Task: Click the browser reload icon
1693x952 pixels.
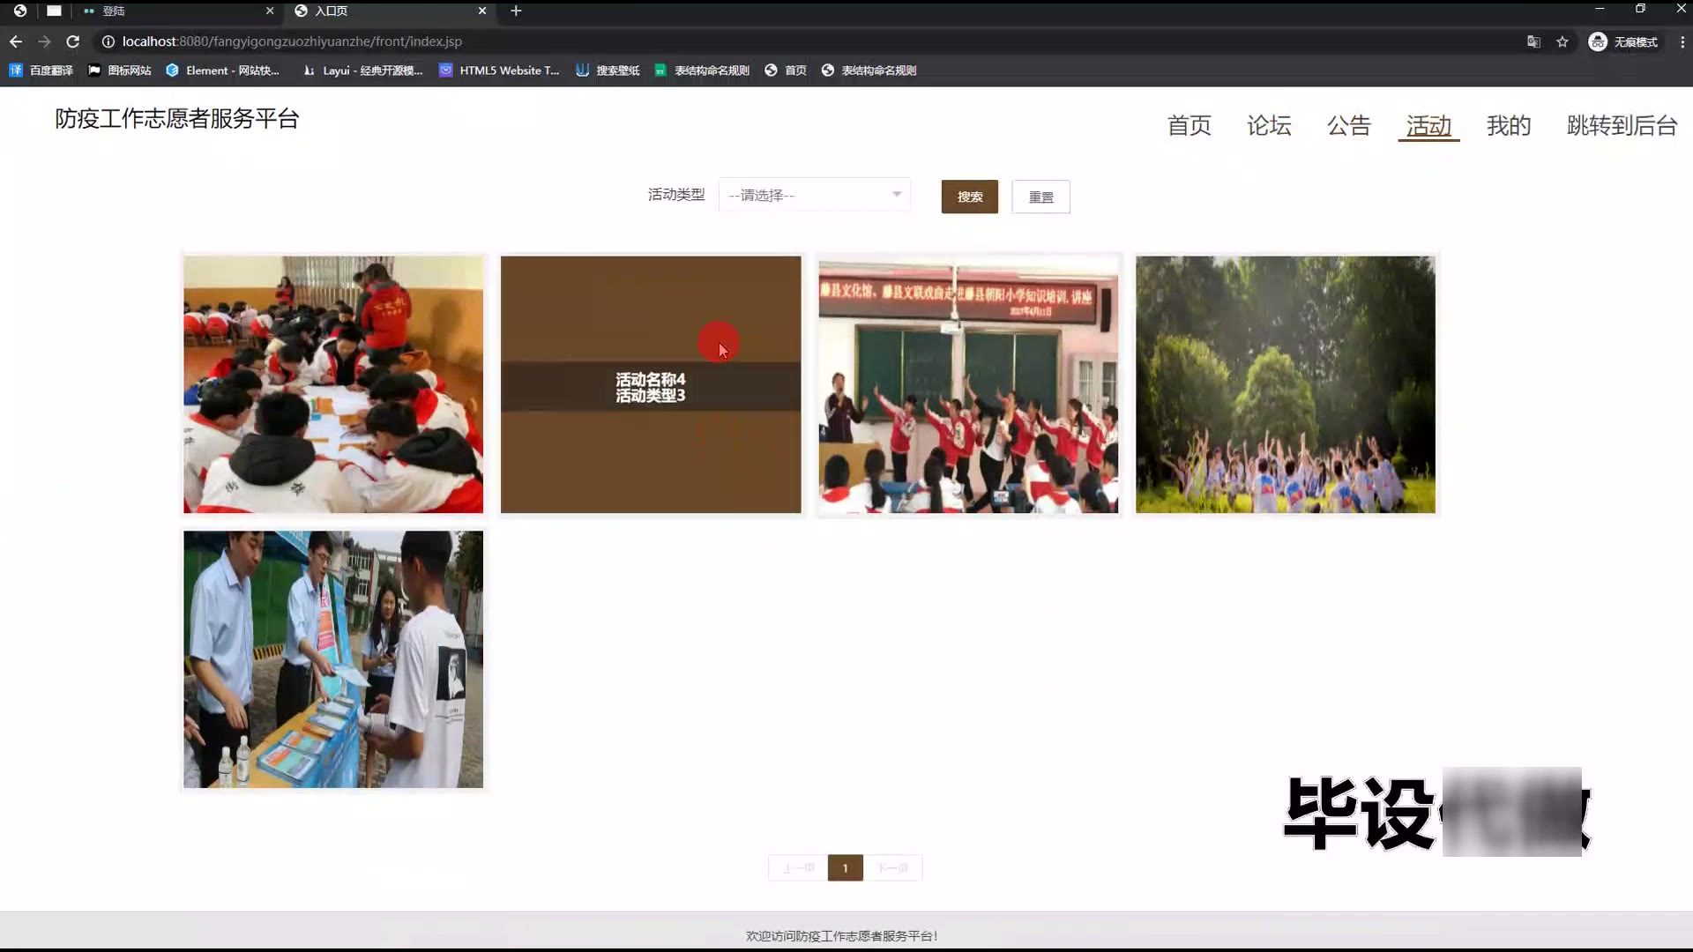Action: [73, 41]
